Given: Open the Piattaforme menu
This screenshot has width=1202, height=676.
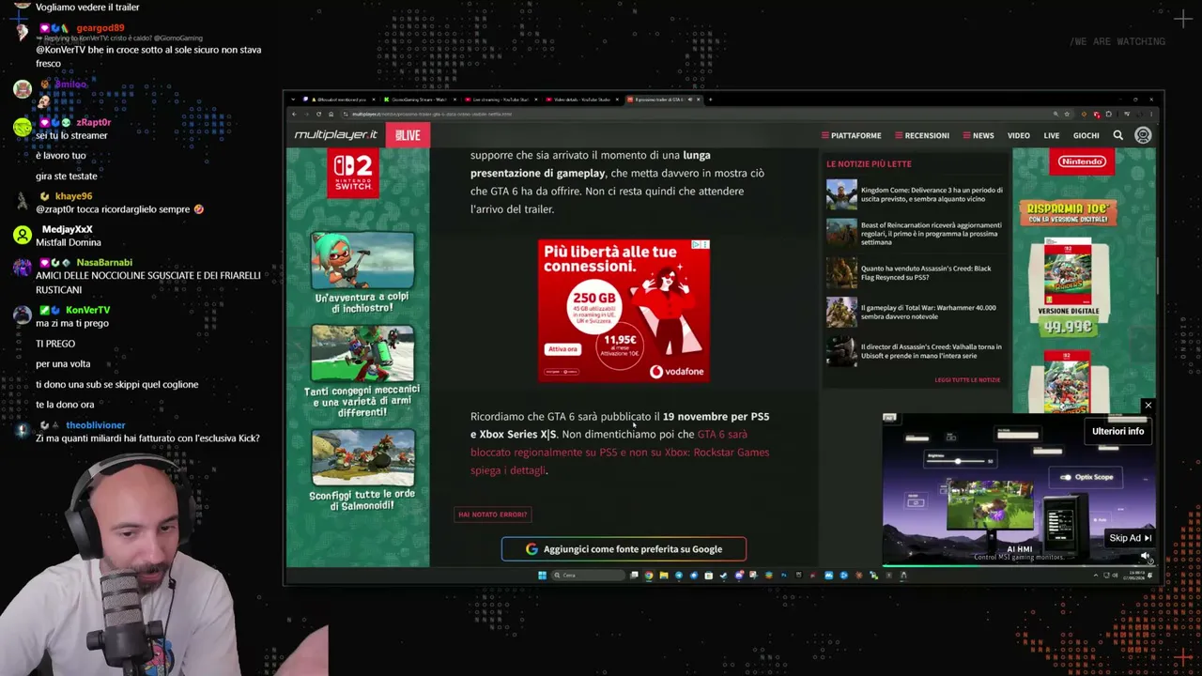Looking at the screenshot, I should coord(851,135).
